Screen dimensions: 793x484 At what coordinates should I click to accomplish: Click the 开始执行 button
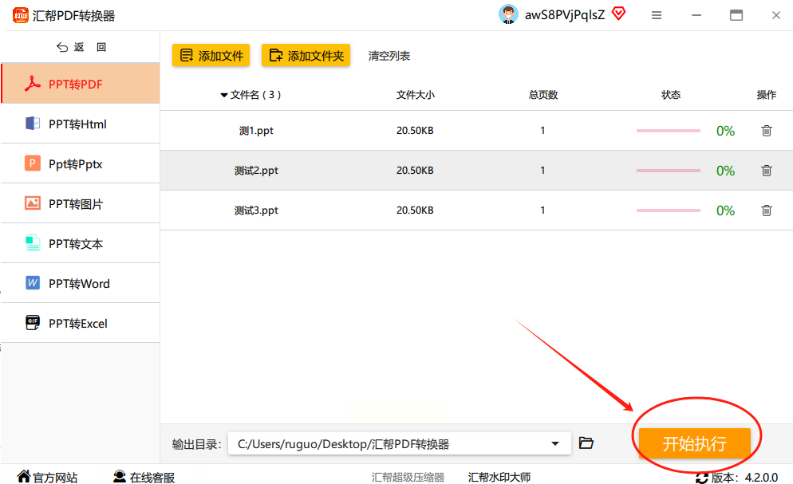[x=694, y=443]
